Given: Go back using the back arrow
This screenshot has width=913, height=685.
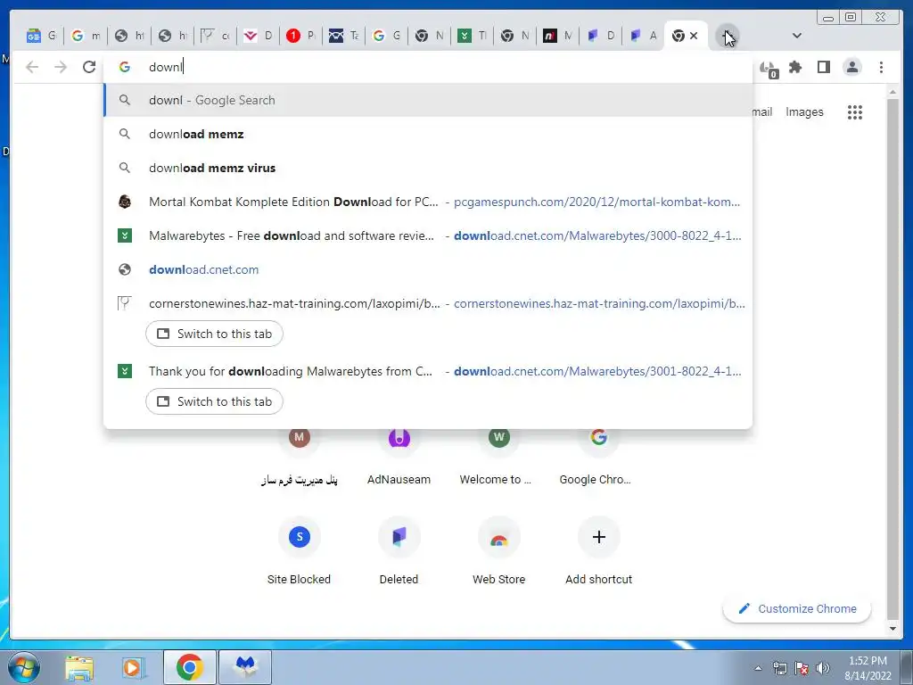Looking at the screenshot, I should pos(32,67).
